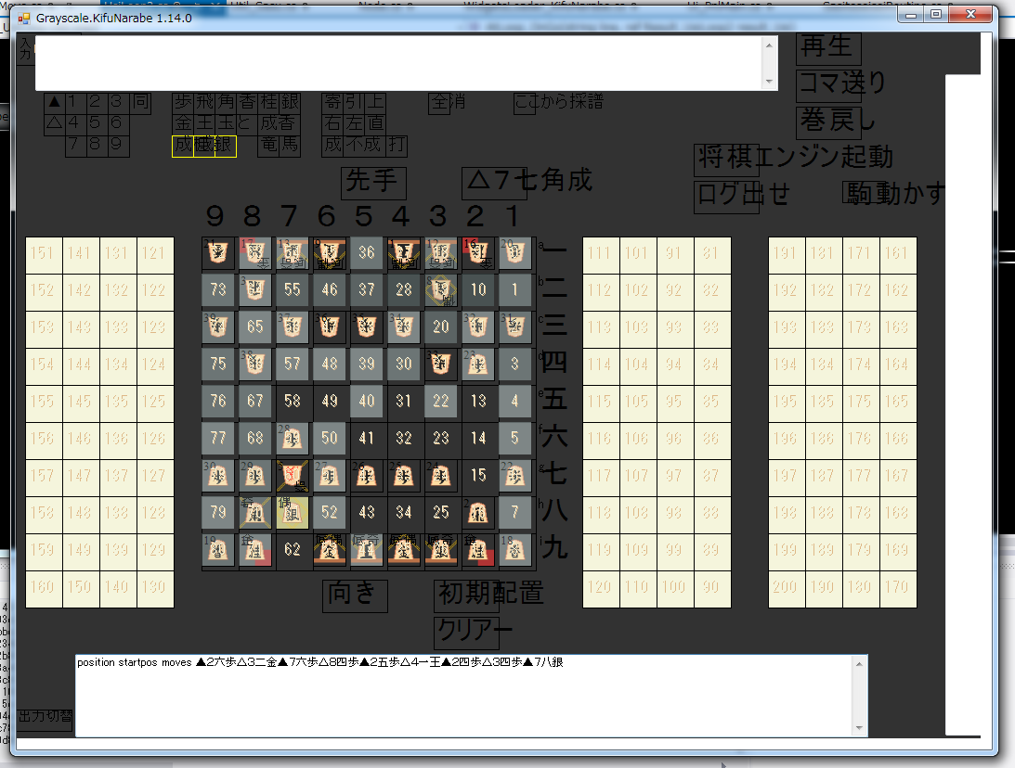Select the white gold on square 6一
The width and height of the screenshot is (1015, 768).
click(330, 253)
